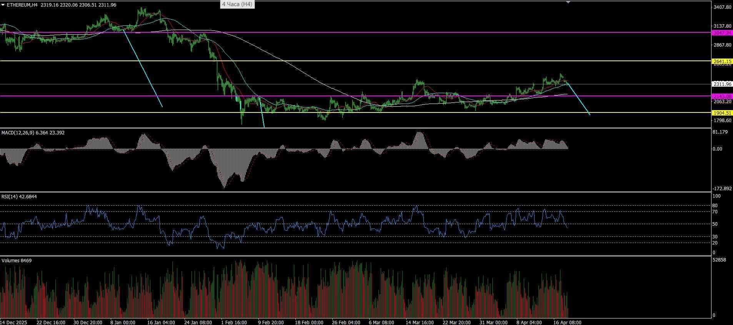Viewport: 733px width, 325px height.
Task: Click the chart shift marker triangle at top
Action: (568, 2)
